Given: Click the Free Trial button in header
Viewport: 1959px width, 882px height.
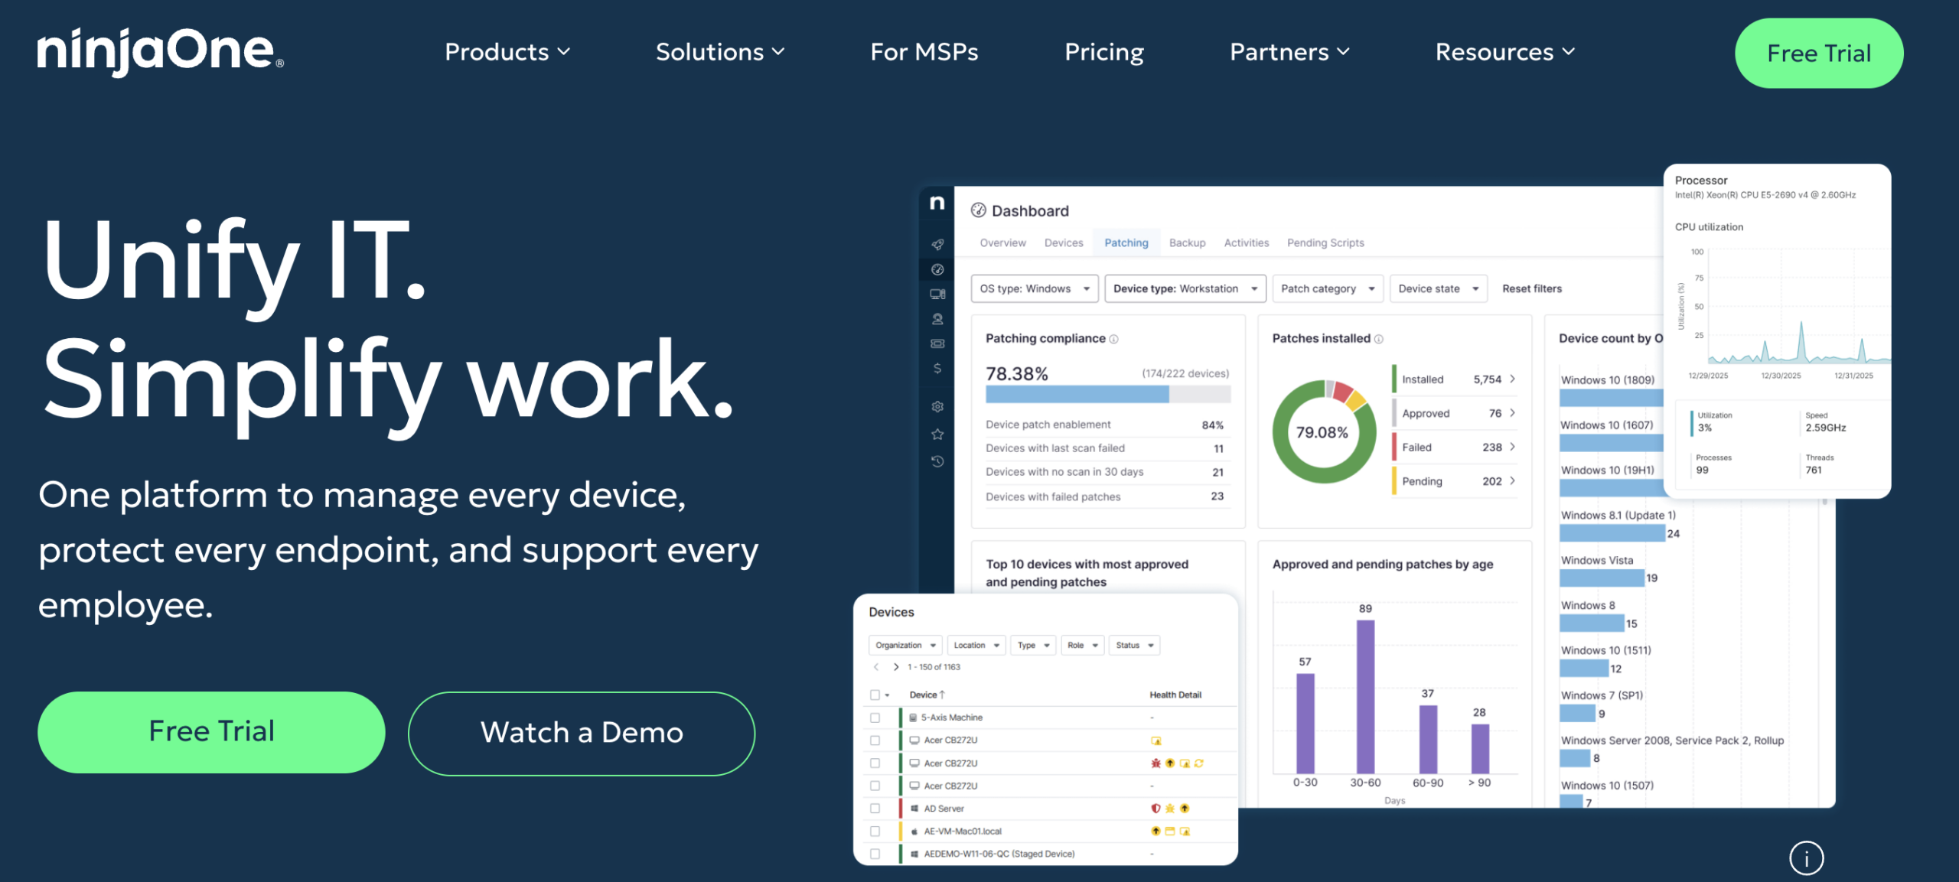Looking at the screenshot, I should [x=1819, y=53].
